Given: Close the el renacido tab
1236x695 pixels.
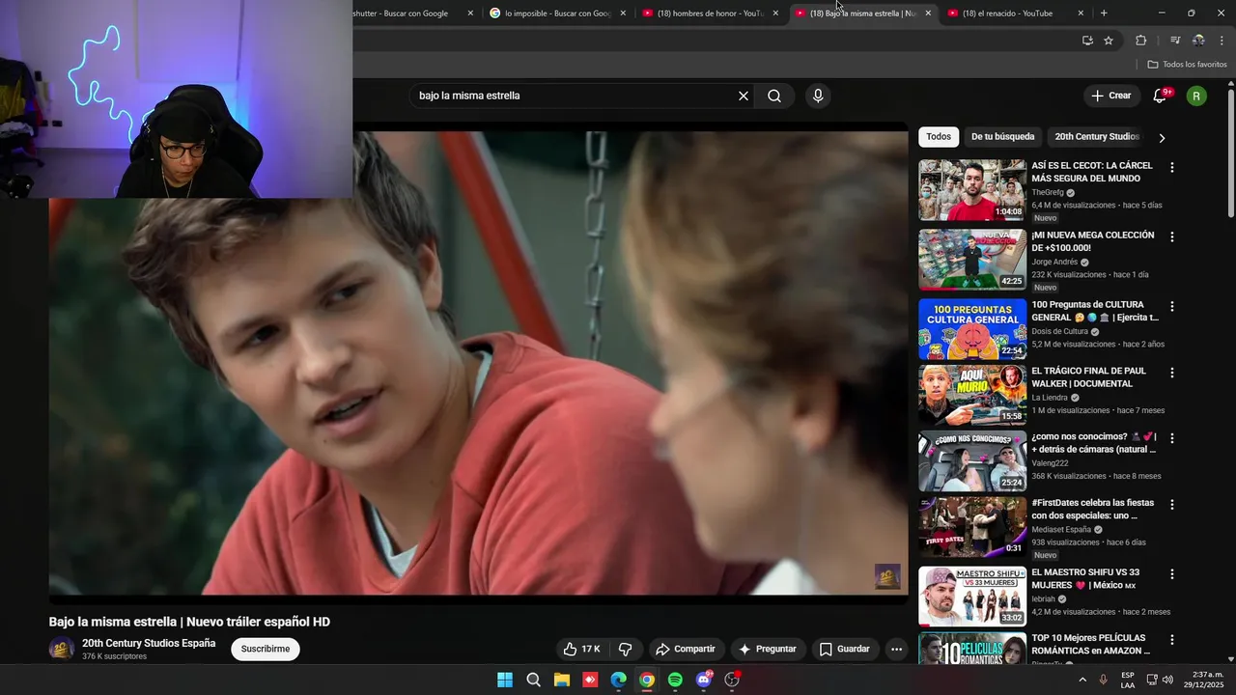Looking at the screenshot, I should point(1081,14).
